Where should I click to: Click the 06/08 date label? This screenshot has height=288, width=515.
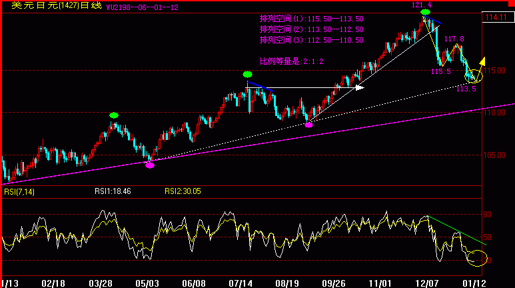[194, 283]
